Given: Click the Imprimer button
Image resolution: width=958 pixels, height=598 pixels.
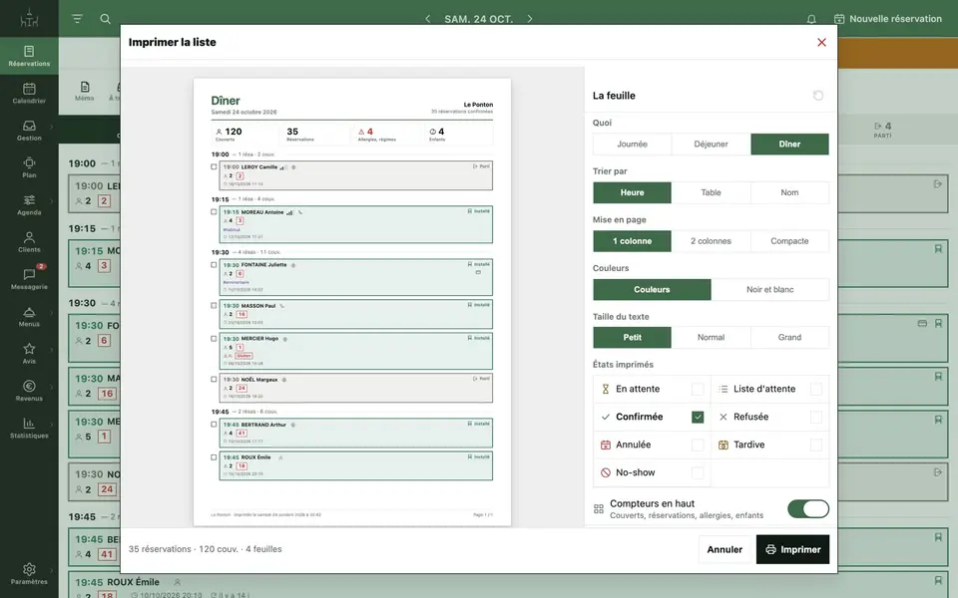Looking at the screenshot, I should tap(792, 549).
